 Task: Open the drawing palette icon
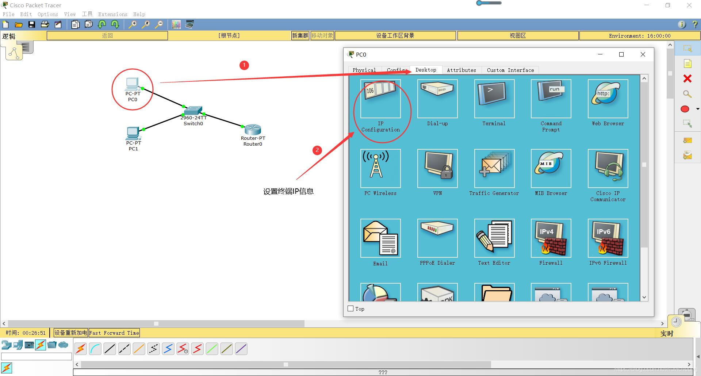point(176,24)
